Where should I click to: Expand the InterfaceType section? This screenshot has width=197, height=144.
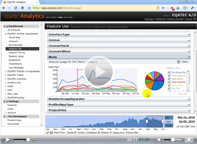coord(119,34)
